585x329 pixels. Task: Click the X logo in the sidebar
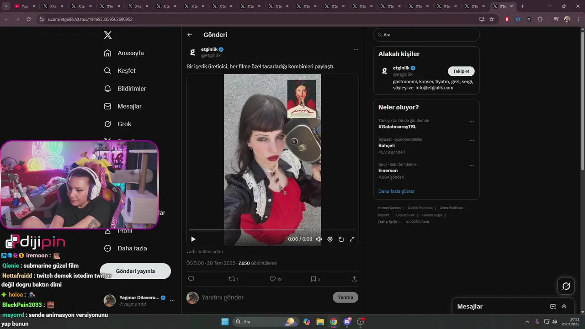click(x=107, y=35)
